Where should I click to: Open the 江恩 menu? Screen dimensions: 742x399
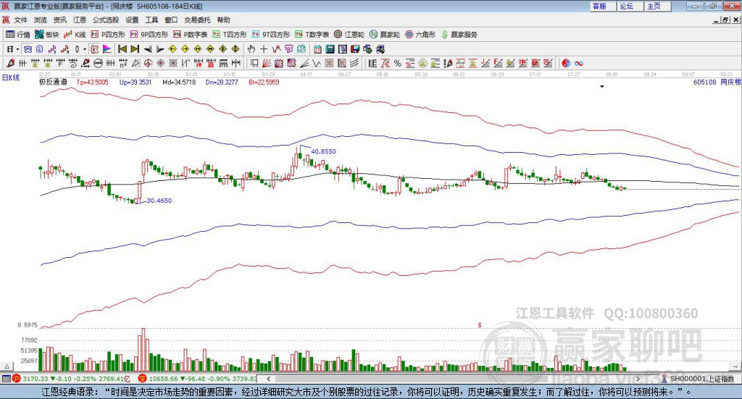[x=80, y=20]
